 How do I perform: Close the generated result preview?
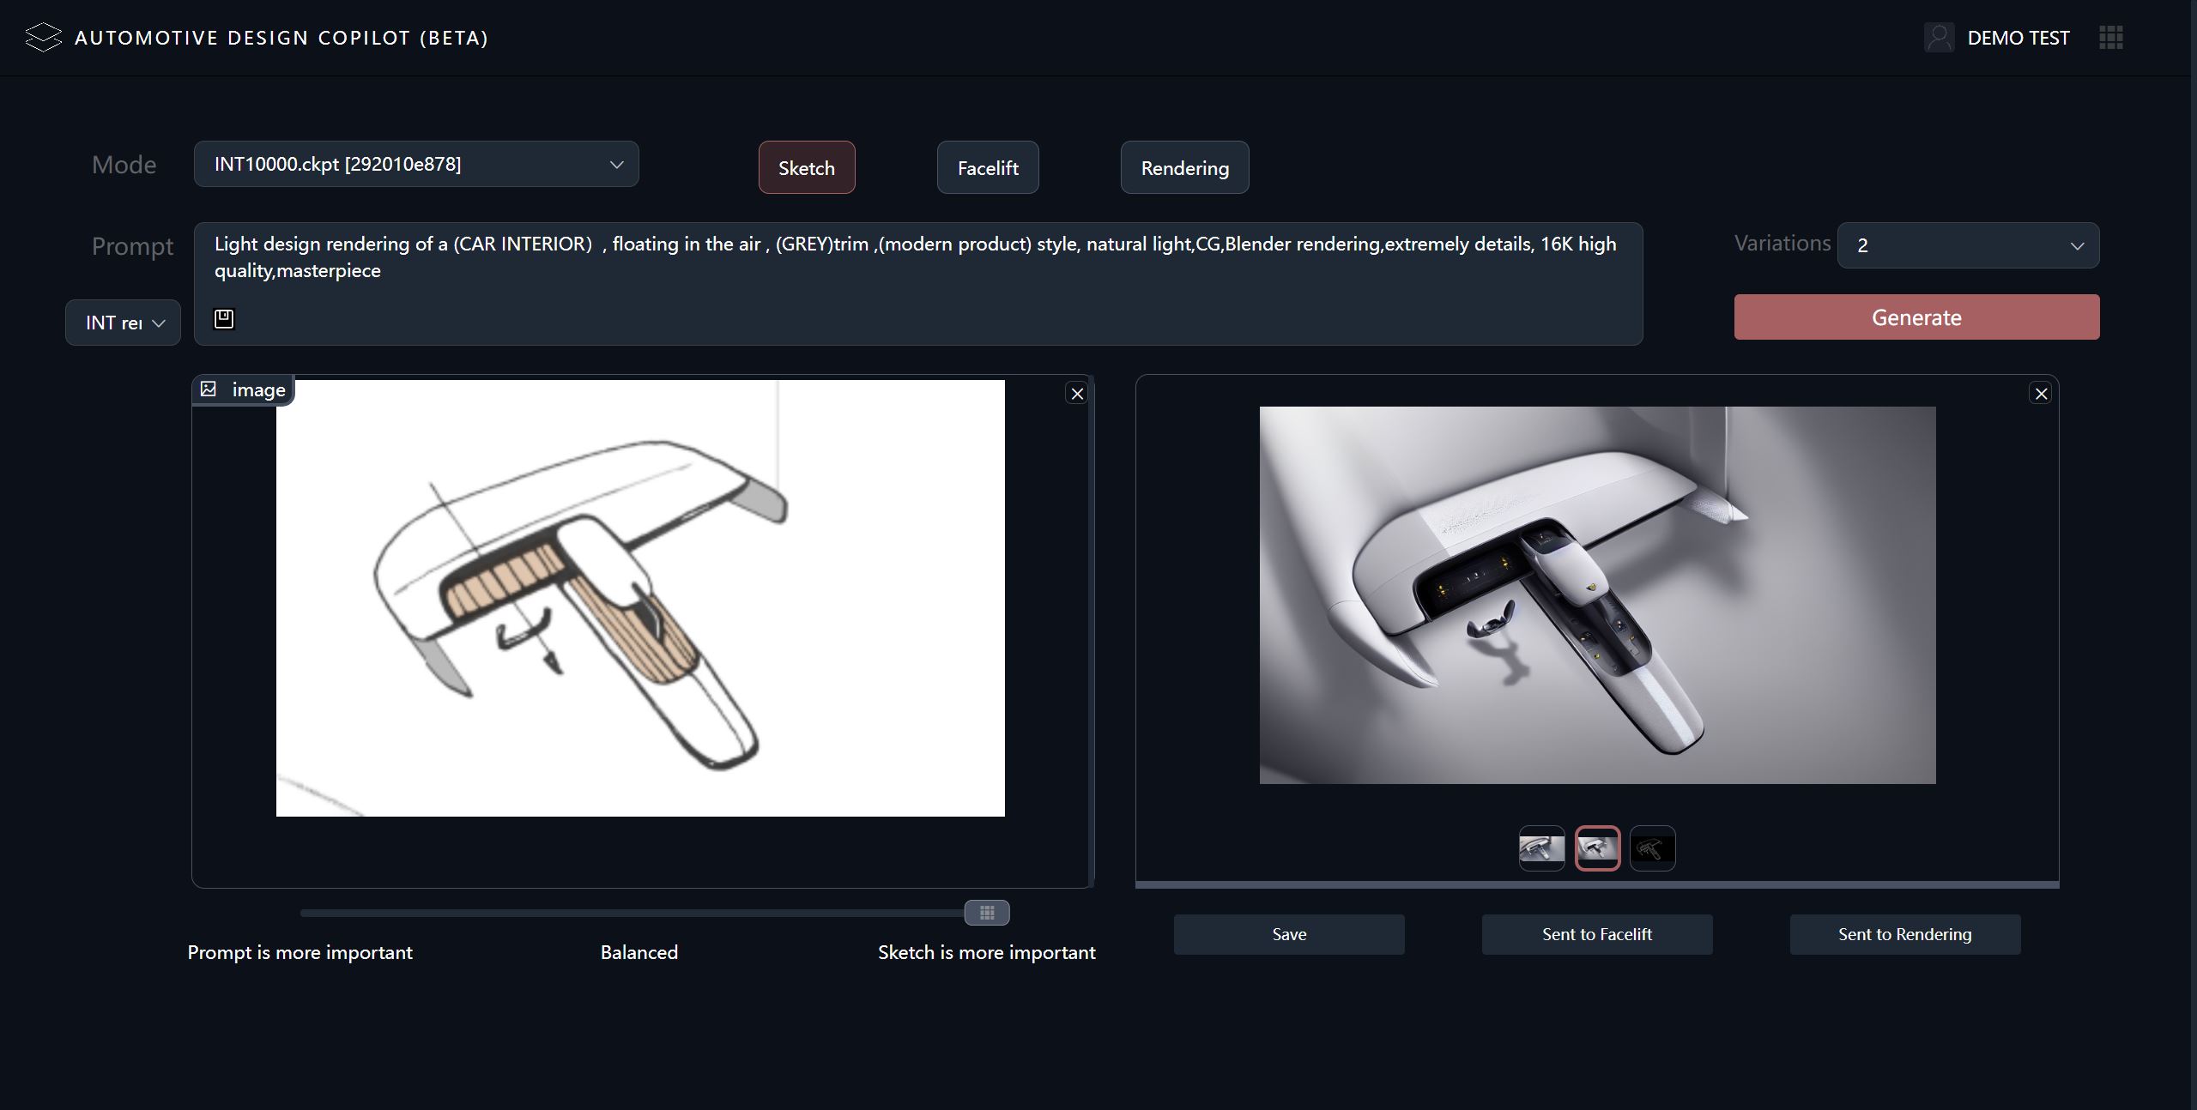(2041, 394)
